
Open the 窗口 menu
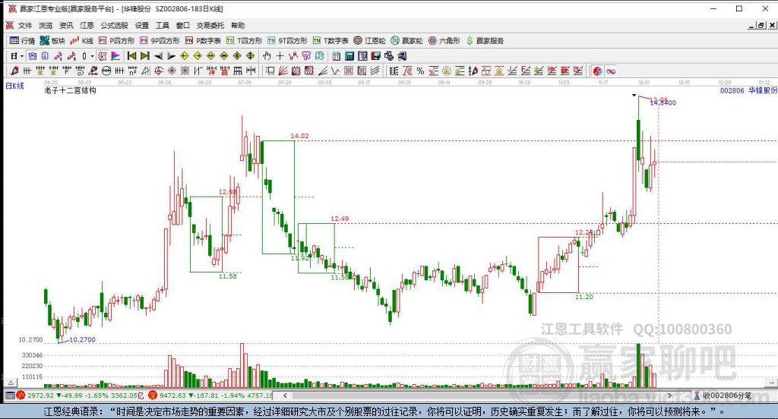point(183,25)
